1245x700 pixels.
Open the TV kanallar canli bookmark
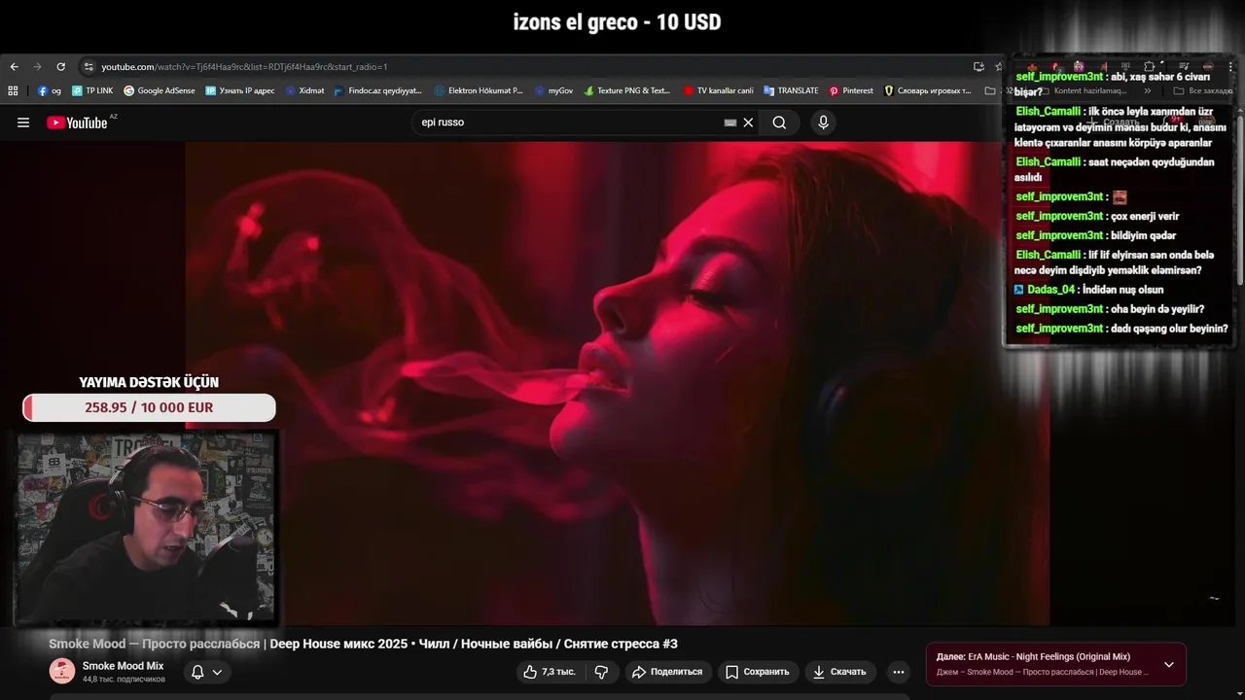[719, 90]
